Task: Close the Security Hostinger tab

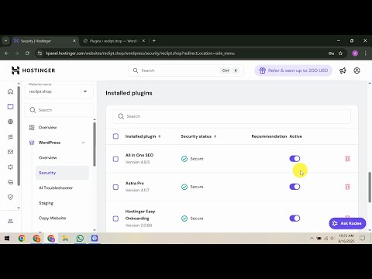Action: click(74, 41)
